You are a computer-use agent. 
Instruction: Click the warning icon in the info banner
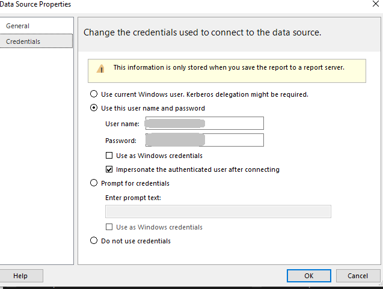pos(100,68)
